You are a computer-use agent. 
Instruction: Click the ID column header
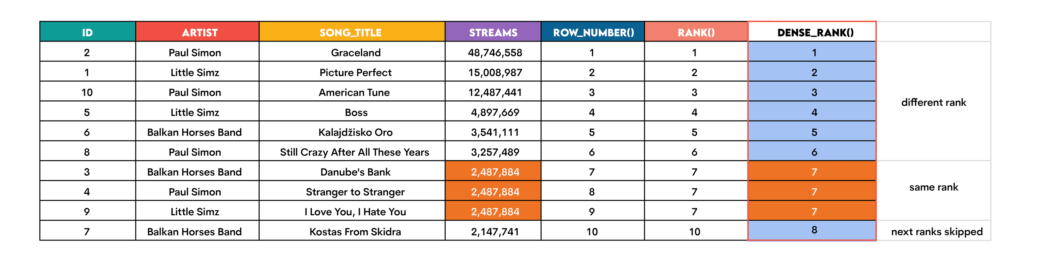(87, 32)
